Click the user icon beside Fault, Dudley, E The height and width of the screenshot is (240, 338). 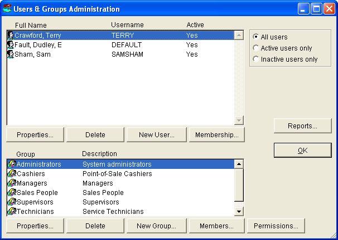point(11,44)
